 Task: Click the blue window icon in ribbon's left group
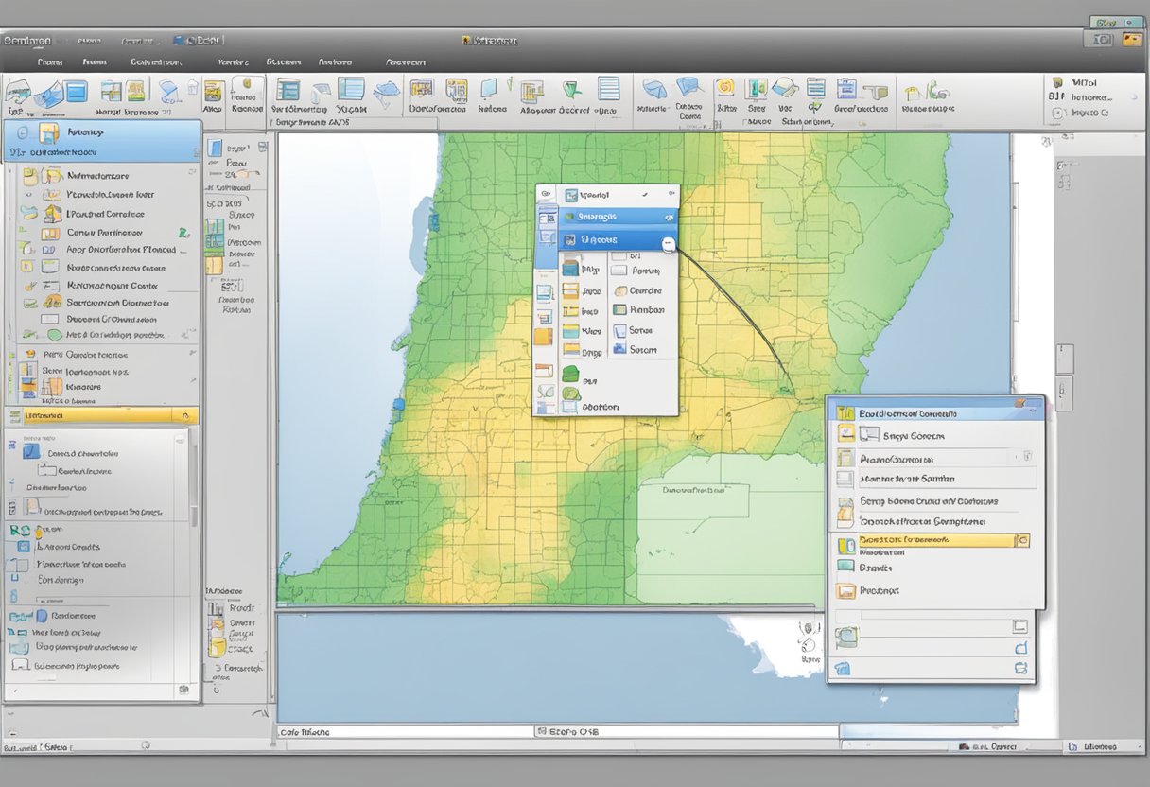(77, 92)
